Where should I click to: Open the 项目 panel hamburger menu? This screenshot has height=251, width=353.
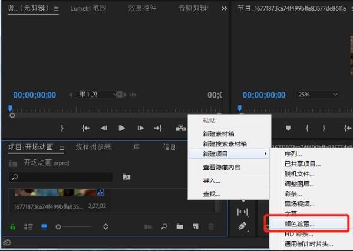[x=61, y=148]
